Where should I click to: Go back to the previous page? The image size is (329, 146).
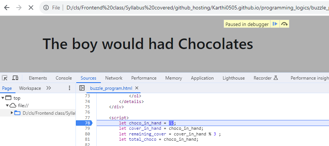click(7, 8)
